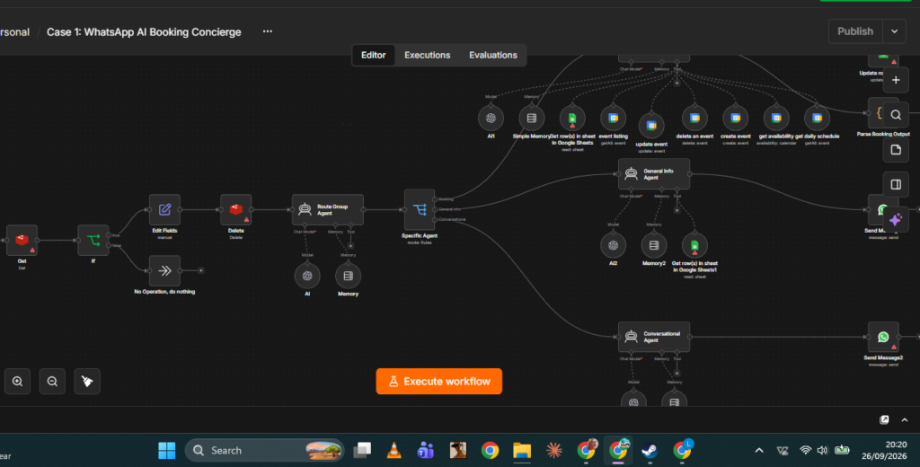Select the Redis Delete node
The height and width of the screenshot is (467, 920).
pyautogui.click(x=236, y=209)
